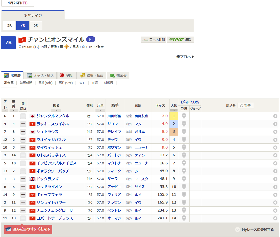Open horse ジャンタルマンタル link
This screenshot has height=237, width=280.
tap(53, 116)
